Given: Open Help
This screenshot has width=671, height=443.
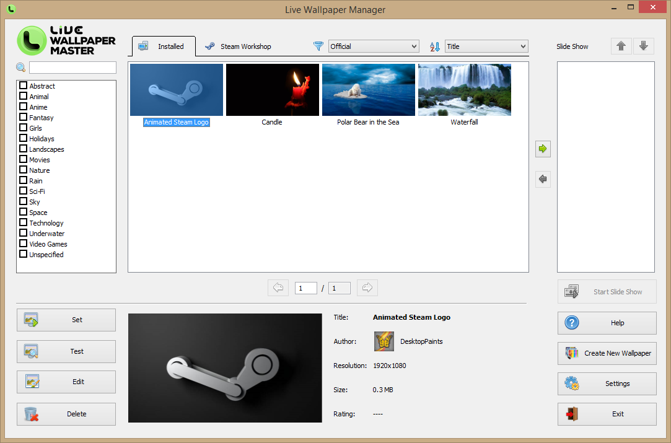Looking at the screenshot, I should click(607, 323).
